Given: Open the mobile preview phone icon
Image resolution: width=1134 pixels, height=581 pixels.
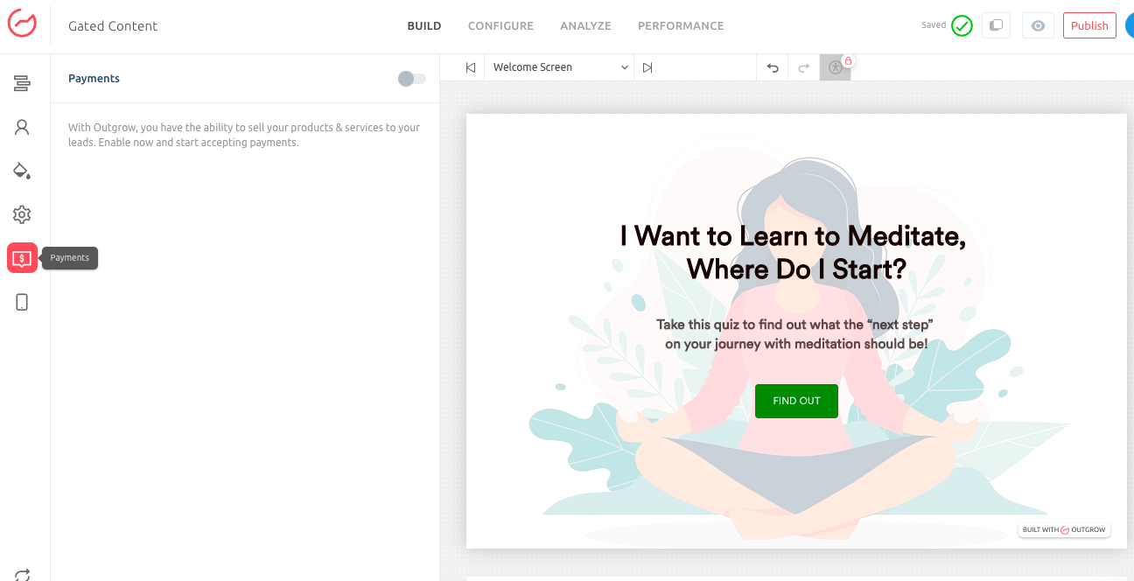Looking at the screenshot, I should (22, 302).
